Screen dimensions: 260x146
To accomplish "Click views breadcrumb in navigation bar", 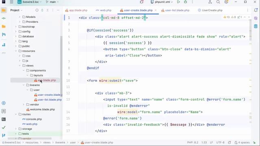I will tap(47, 142).
